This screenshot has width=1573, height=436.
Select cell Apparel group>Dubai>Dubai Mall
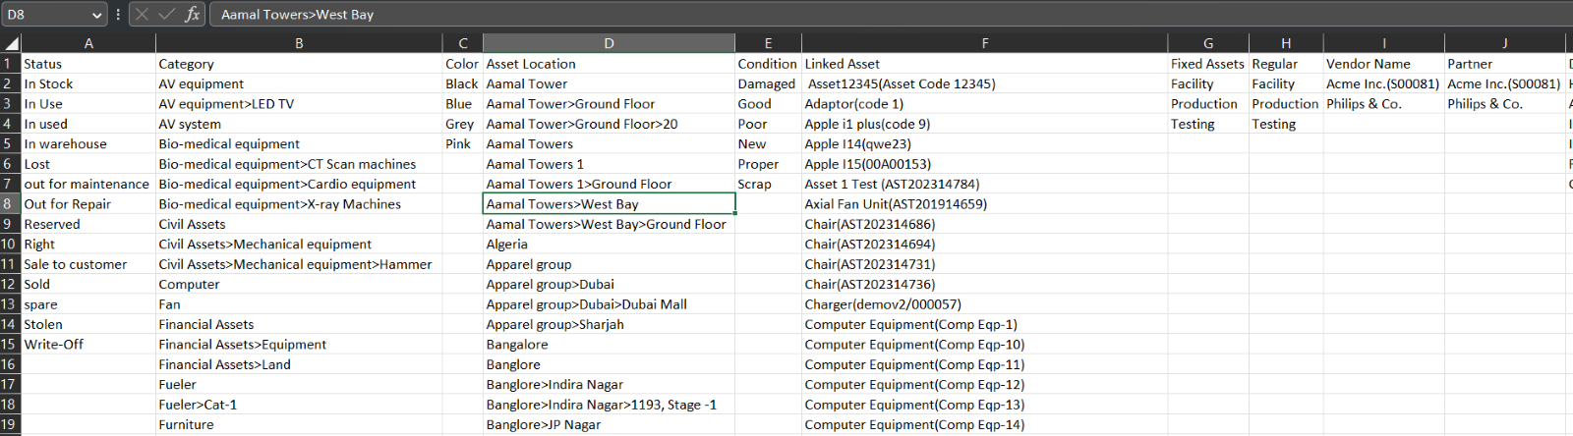(609, 304)
